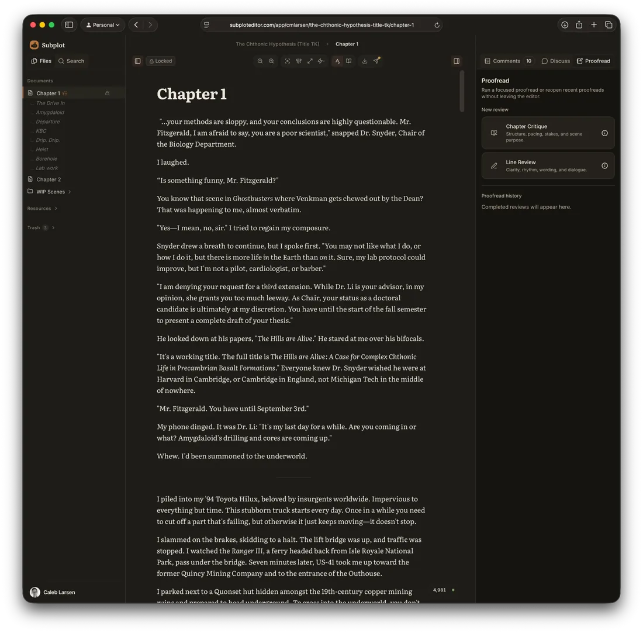Toggle the left sidebar panel in editor toolbar

tap(137, 61)
